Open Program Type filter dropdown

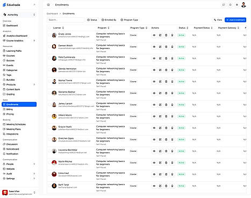129,20
